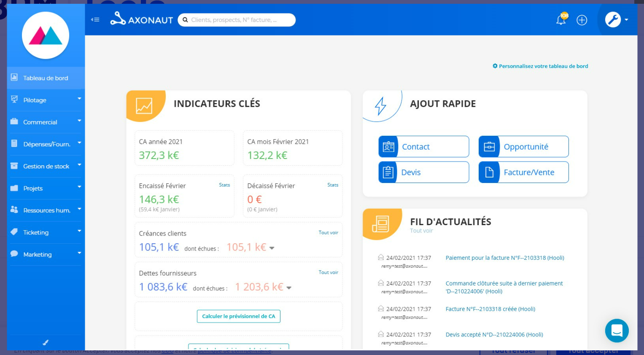Screen dimensions: 644x355
Task: Select the Ressources humaines people icon
Action: click(x=14, y=210)
